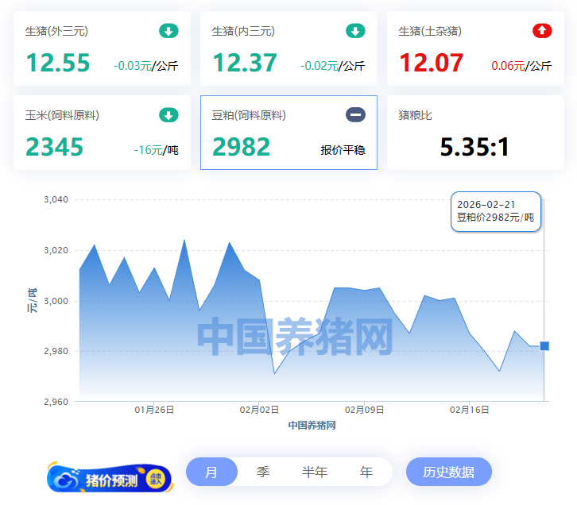Click the green down arrow on 玉米(饲料原料)
The height and width of the screenshot is (505, 577).
point(168,115)
